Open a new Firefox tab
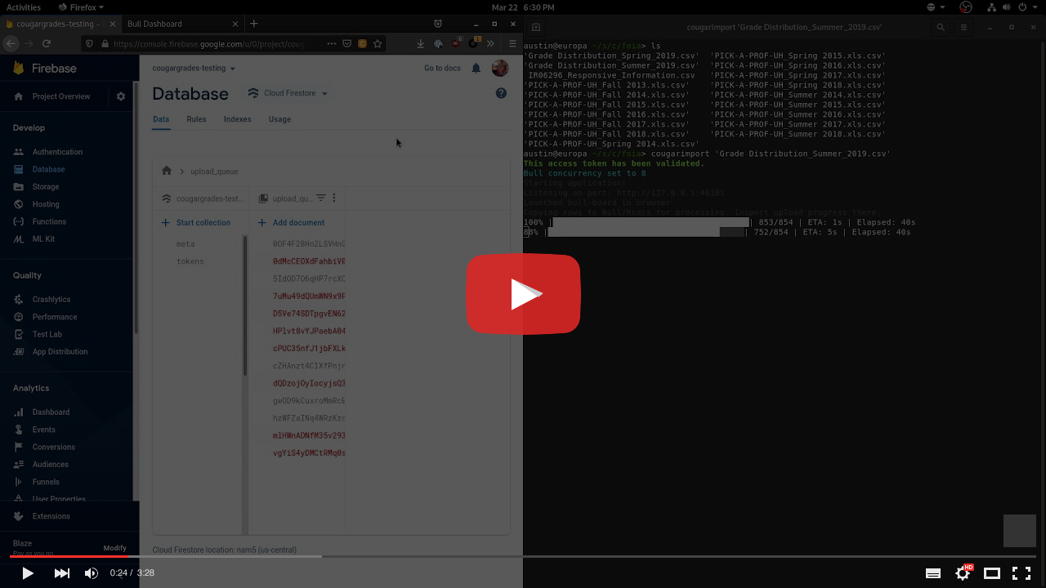1046x588 pixels. click(x=254, y=24)
